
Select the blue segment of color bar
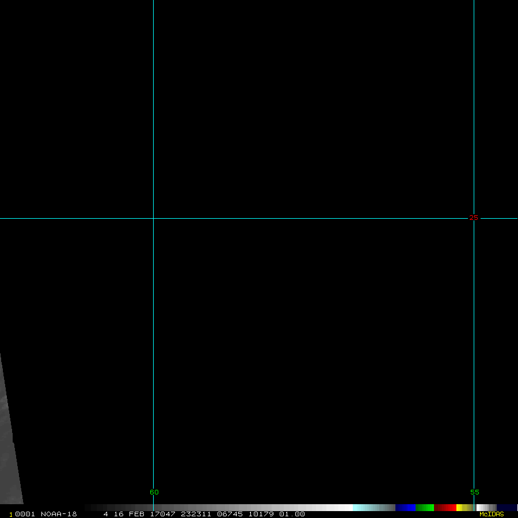[405, 508]
